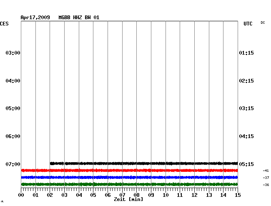Click the 03 minute tick label
The height and width of the screenshot is (206, 271).
[x=65, y=195]
